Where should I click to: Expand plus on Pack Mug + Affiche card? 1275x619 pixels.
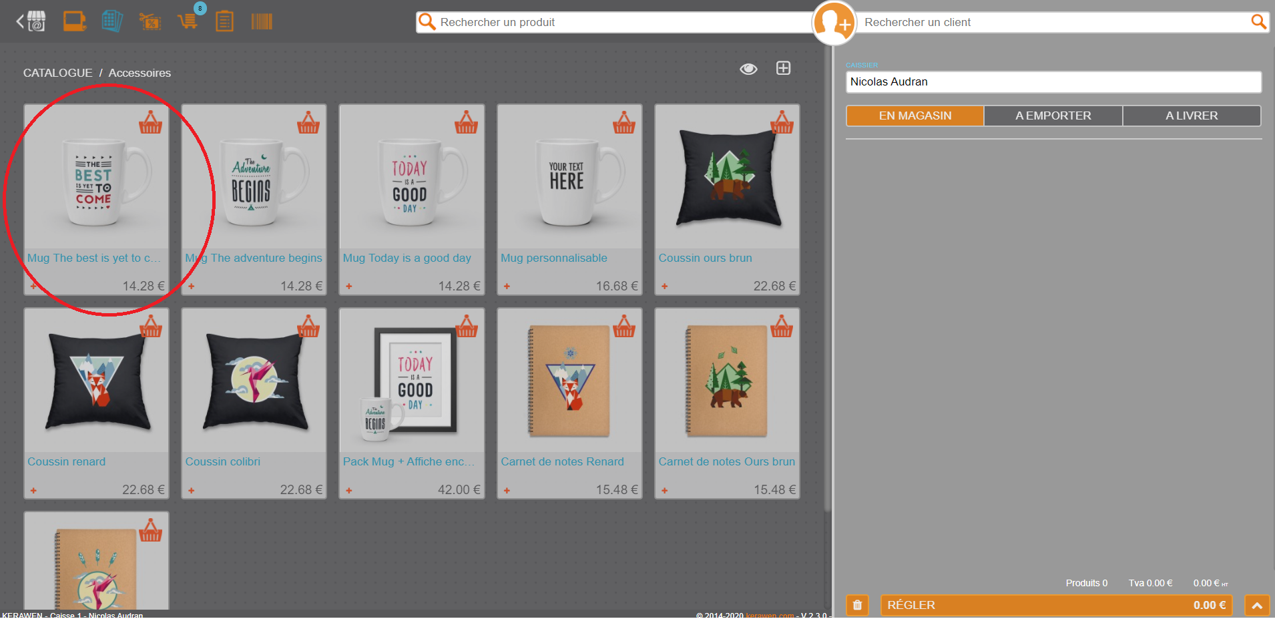349,491
